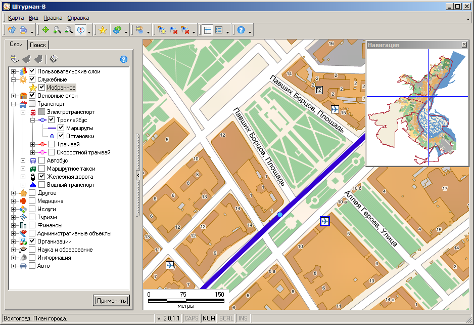Viewport: 474px width, 325px height.
Task: Open the Вид menu
Action: [33, 18]
